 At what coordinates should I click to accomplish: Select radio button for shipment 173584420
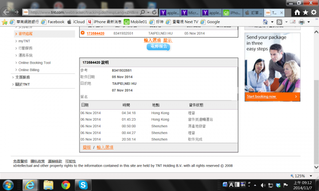pos(82,33)
